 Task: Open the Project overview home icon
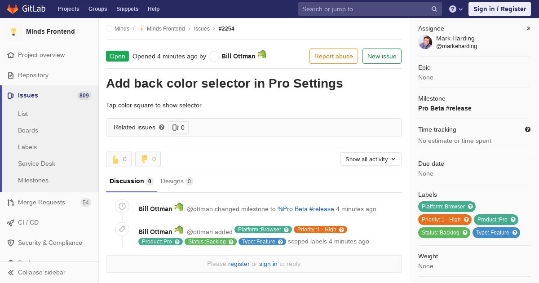pyautogui.click(x=11, y=55)
